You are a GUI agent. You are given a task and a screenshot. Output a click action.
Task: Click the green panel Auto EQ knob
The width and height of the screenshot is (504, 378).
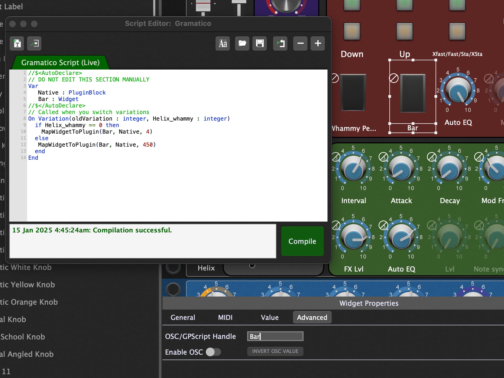click(x=401, y=237)
